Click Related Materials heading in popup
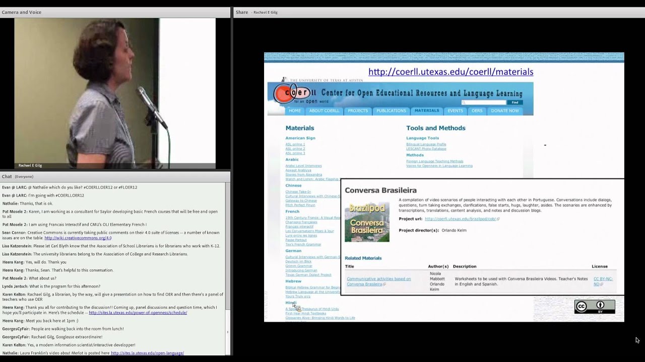The width and height of the screenshot is (645, 362). click(363, 258)
